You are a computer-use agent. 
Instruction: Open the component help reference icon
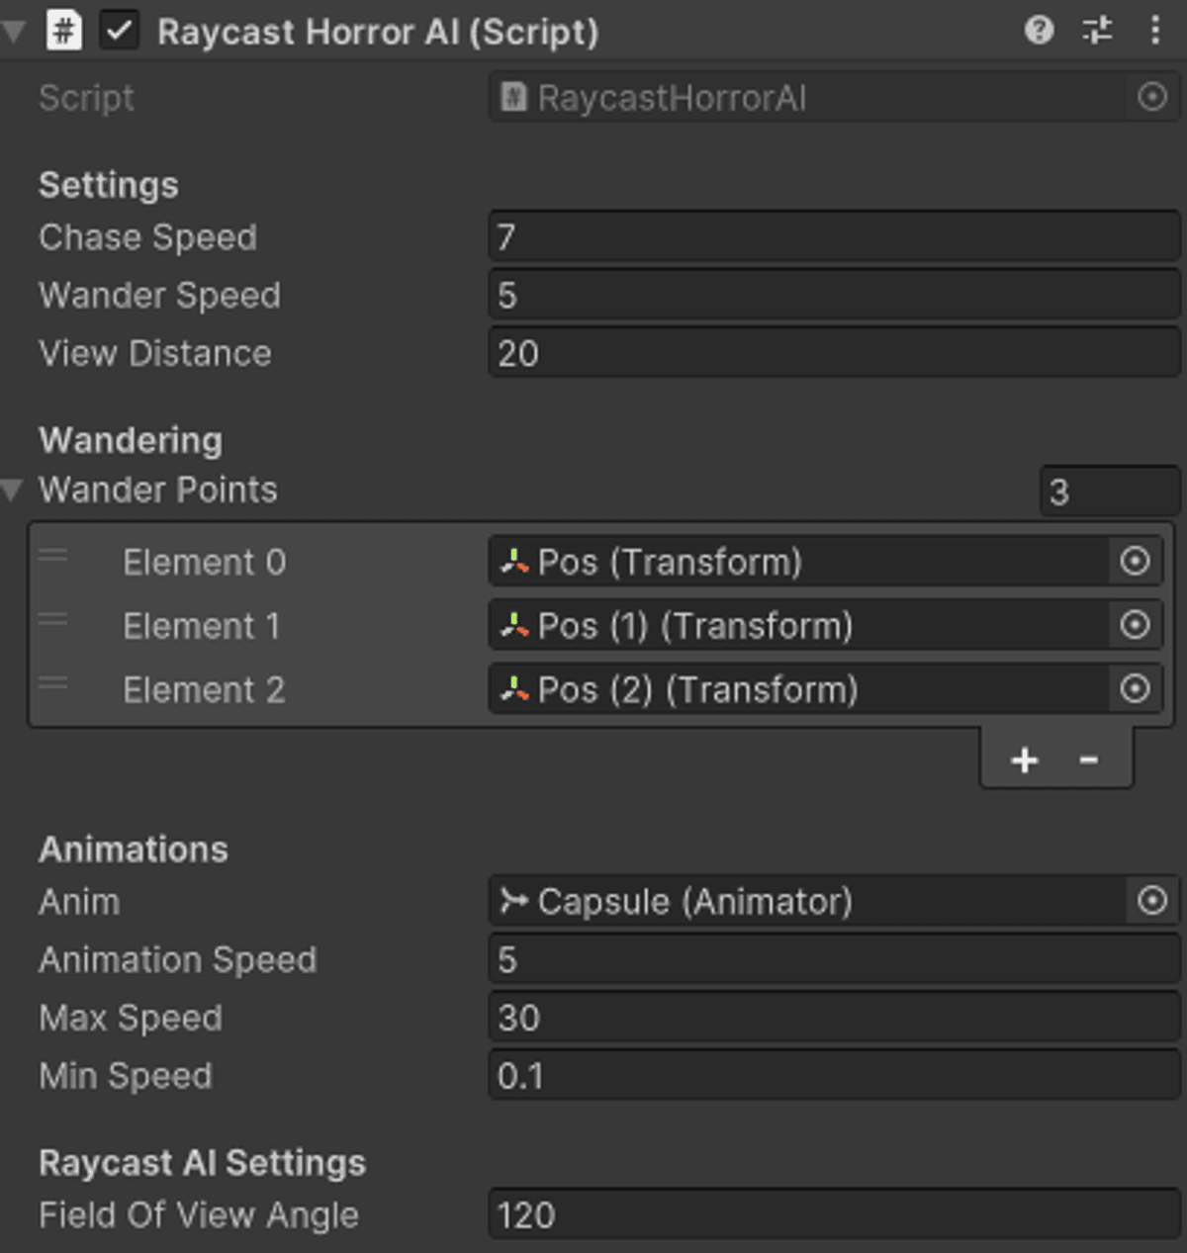click(1039, 31)
